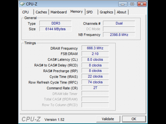Open the SPD tab

point(92,12)
